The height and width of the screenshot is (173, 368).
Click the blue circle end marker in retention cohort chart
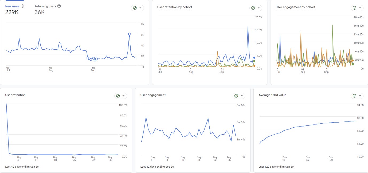(254, 58)
